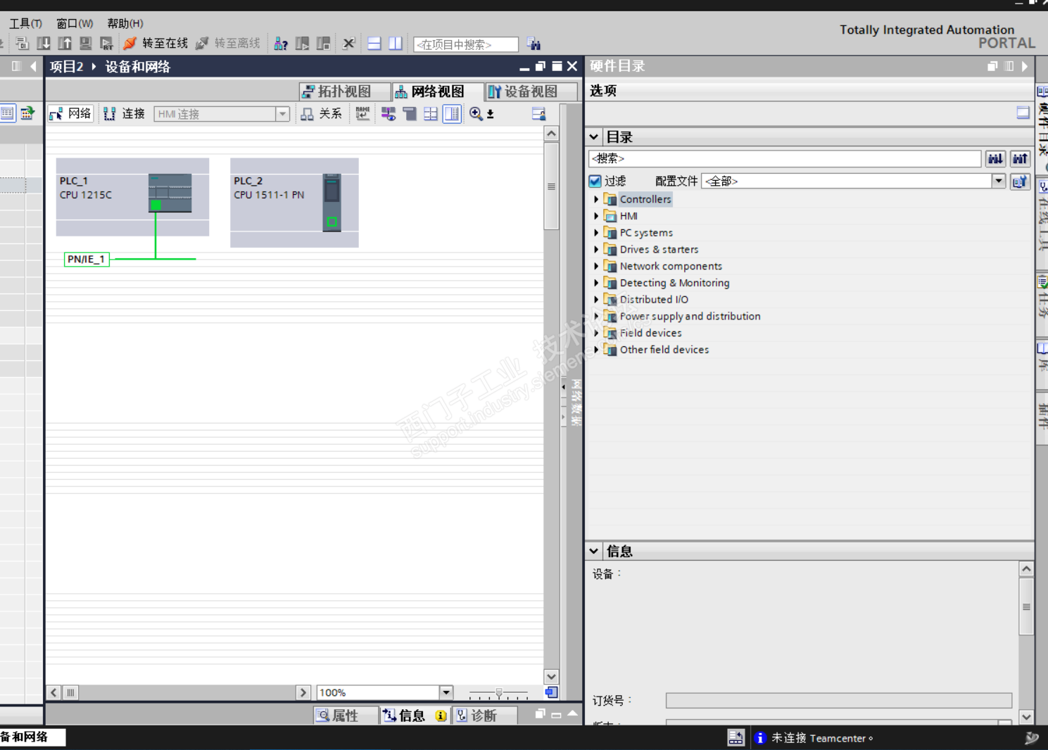The image size is (1048, 750).
Task: Click the Download to device icon
Action: pyautogui.click(x=44, y=44)
